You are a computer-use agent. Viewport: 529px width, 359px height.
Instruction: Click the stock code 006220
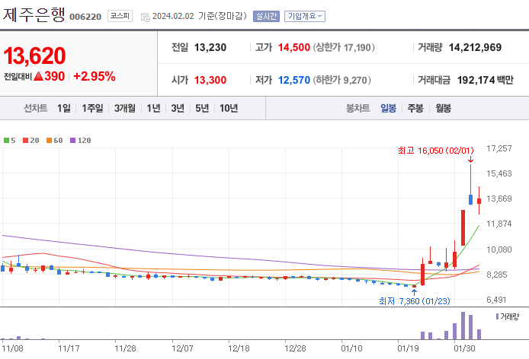85,17
